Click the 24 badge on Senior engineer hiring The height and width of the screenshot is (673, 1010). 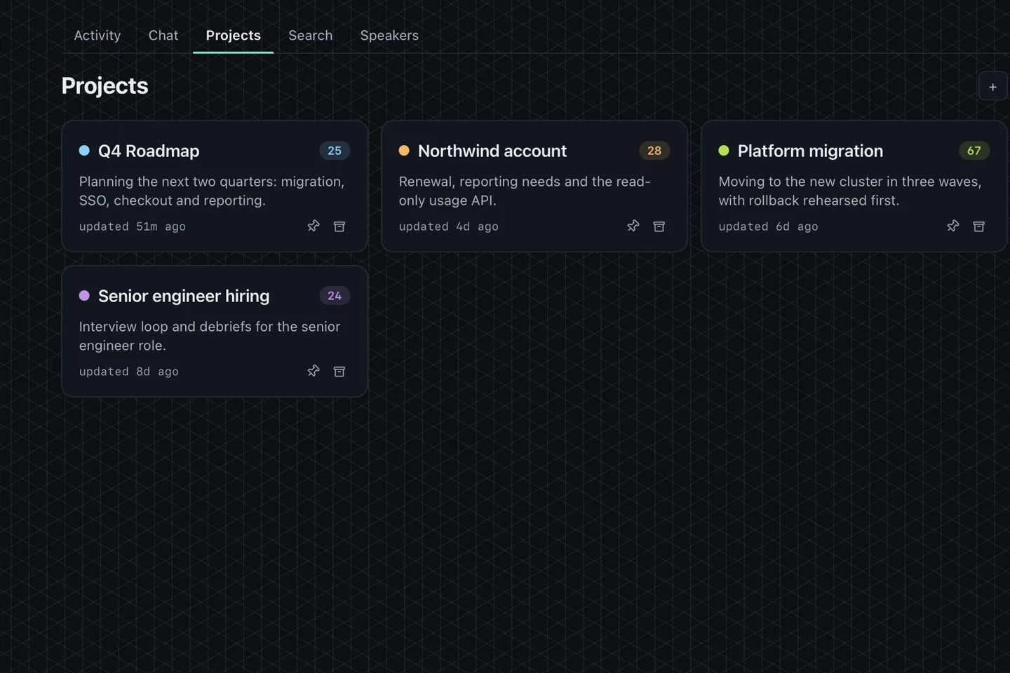[x=335, y=296]
